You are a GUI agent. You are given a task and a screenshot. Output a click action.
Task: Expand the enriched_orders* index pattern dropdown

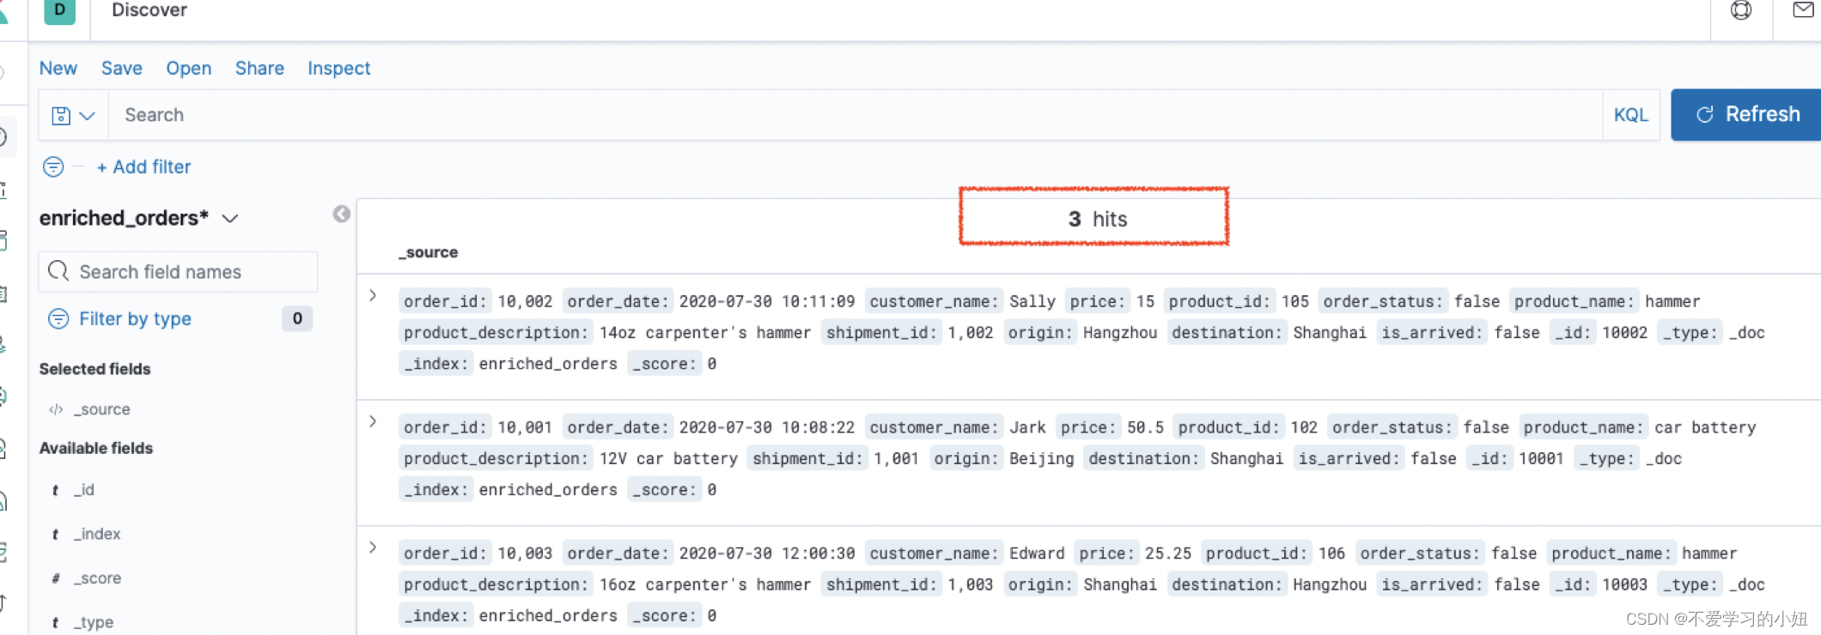click(138, 218)
